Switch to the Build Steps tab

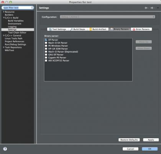[x=78, y=29]
